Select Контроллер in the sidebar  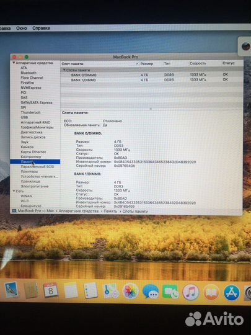tap(31, 156)
